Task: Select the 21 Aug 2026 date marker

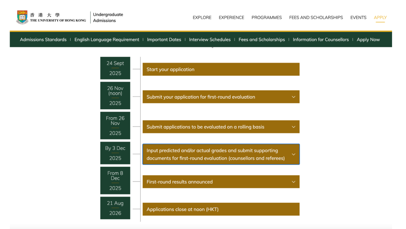Action: (115, 208)
